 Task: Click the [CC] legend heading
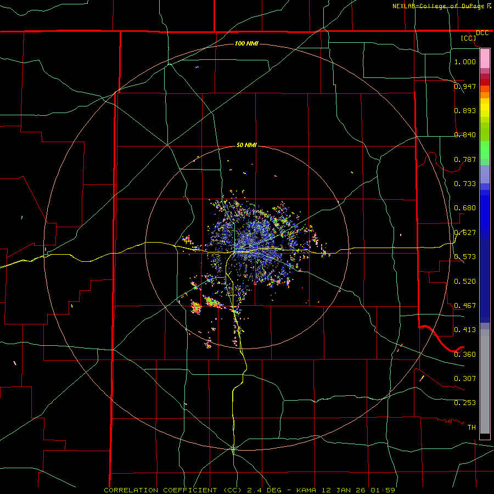coord(469,38)
